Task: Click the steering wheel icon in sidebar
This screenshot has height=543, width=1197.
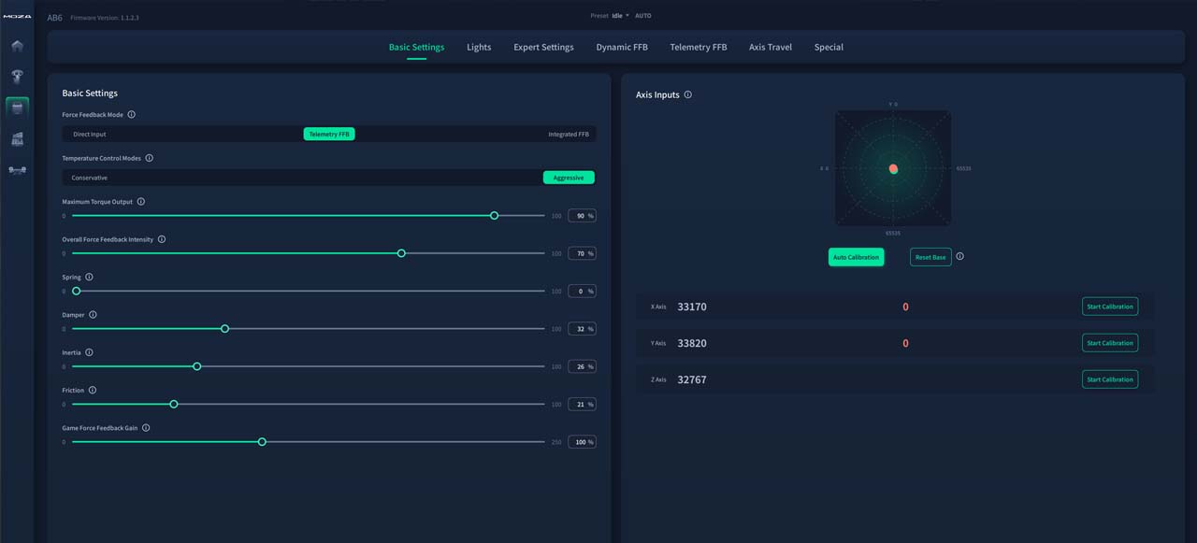Action: [x=17, y=77]
